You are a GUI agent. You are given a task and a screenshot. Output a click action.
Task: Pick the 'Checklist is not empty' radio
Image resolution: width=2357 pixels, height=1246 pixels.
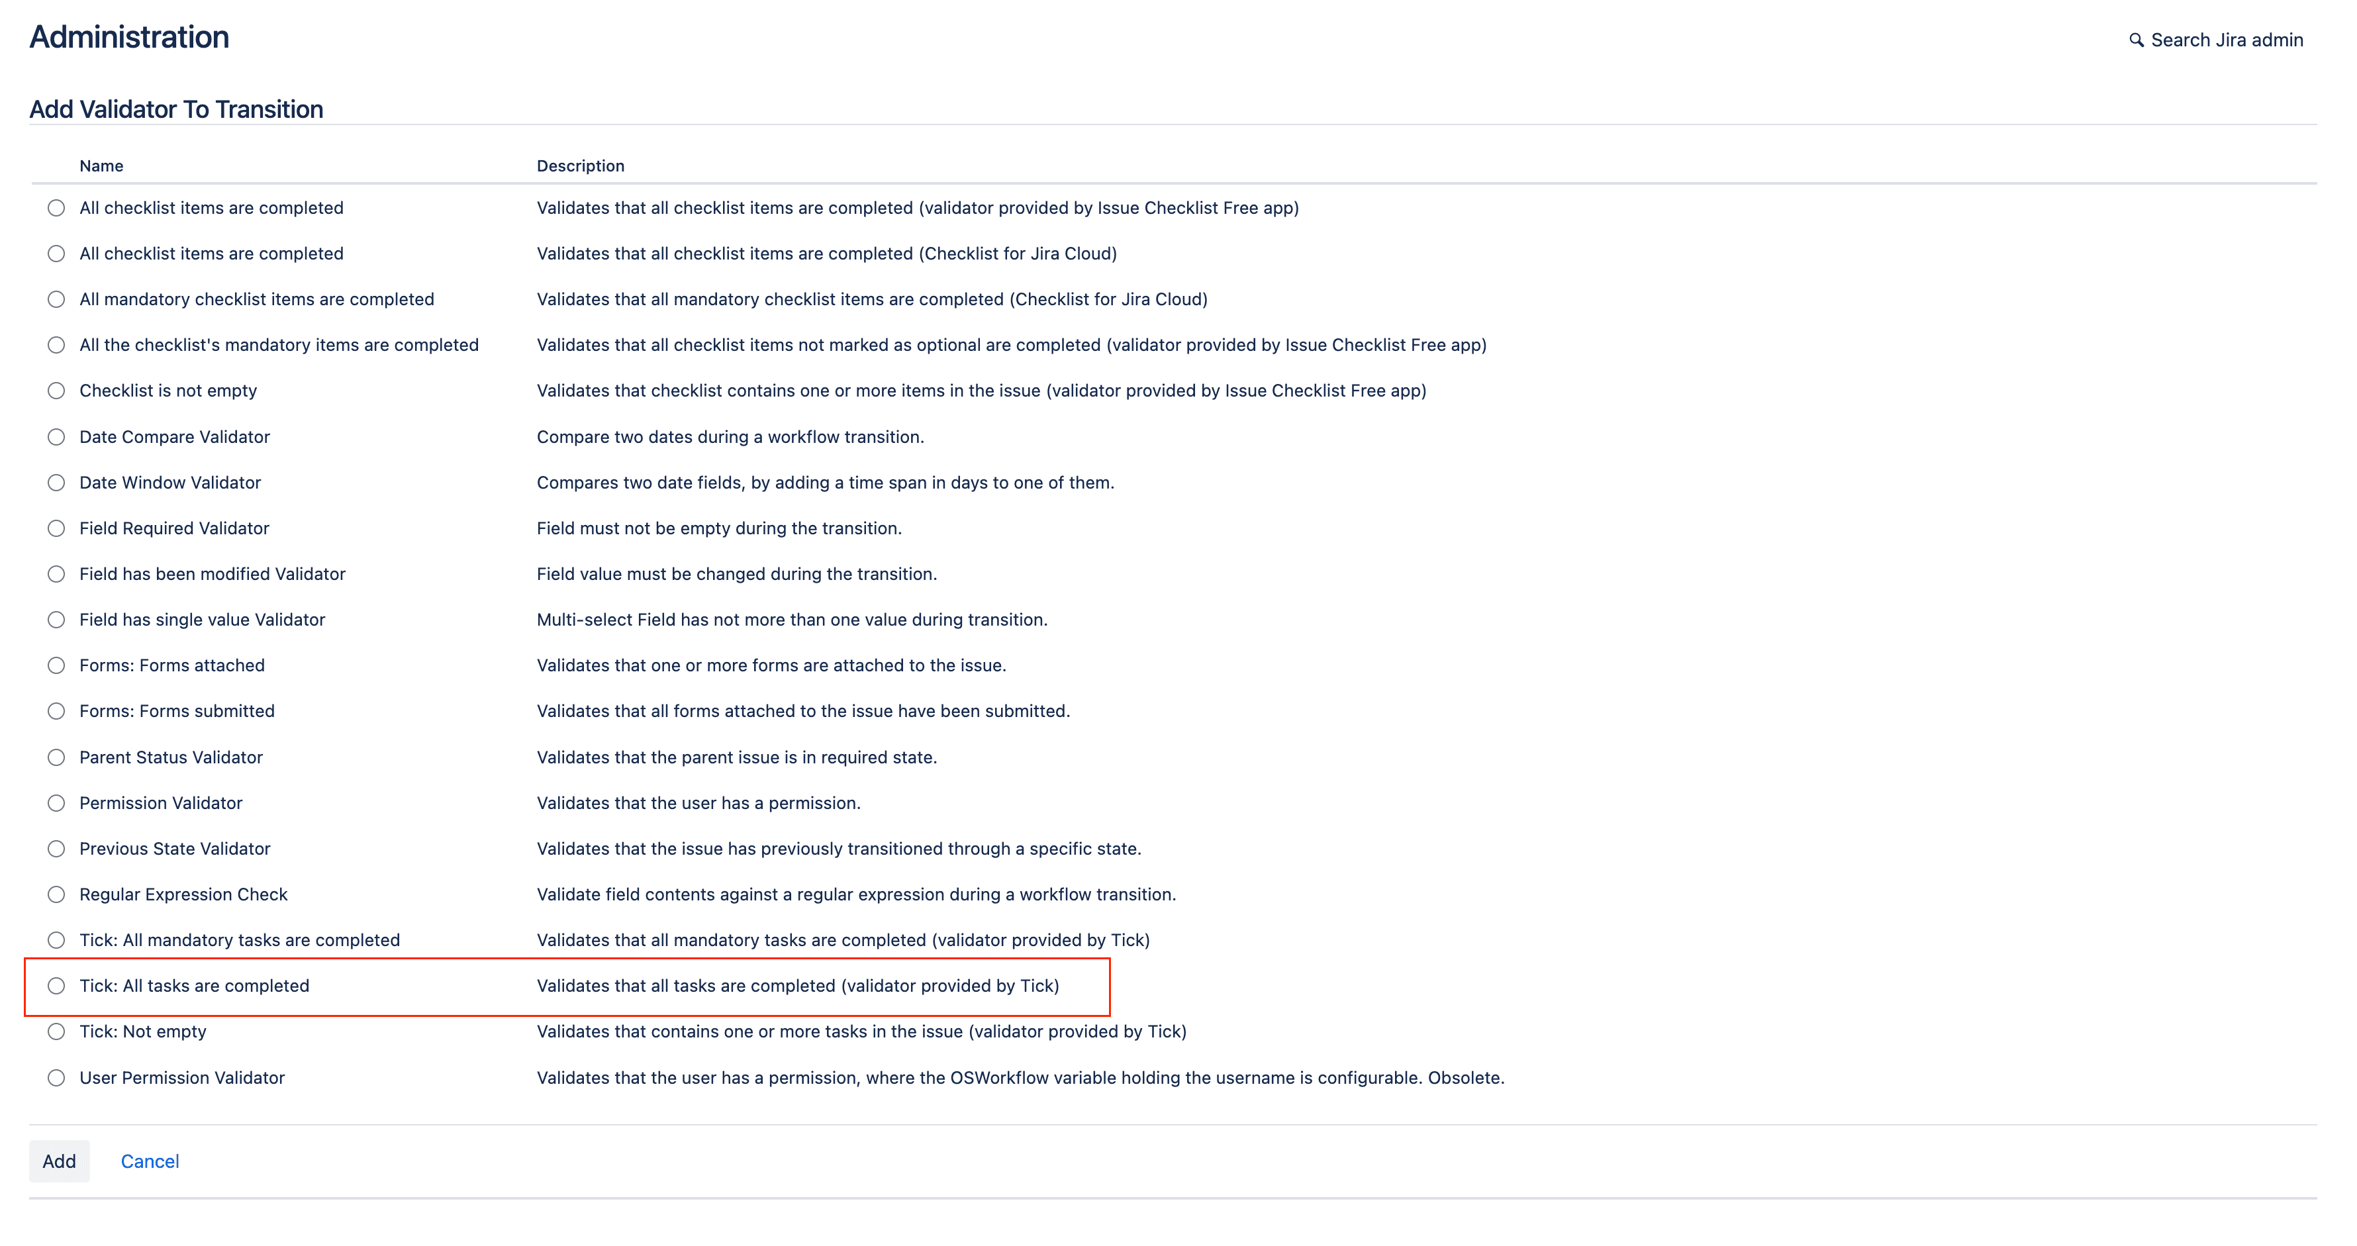point(57,391)
